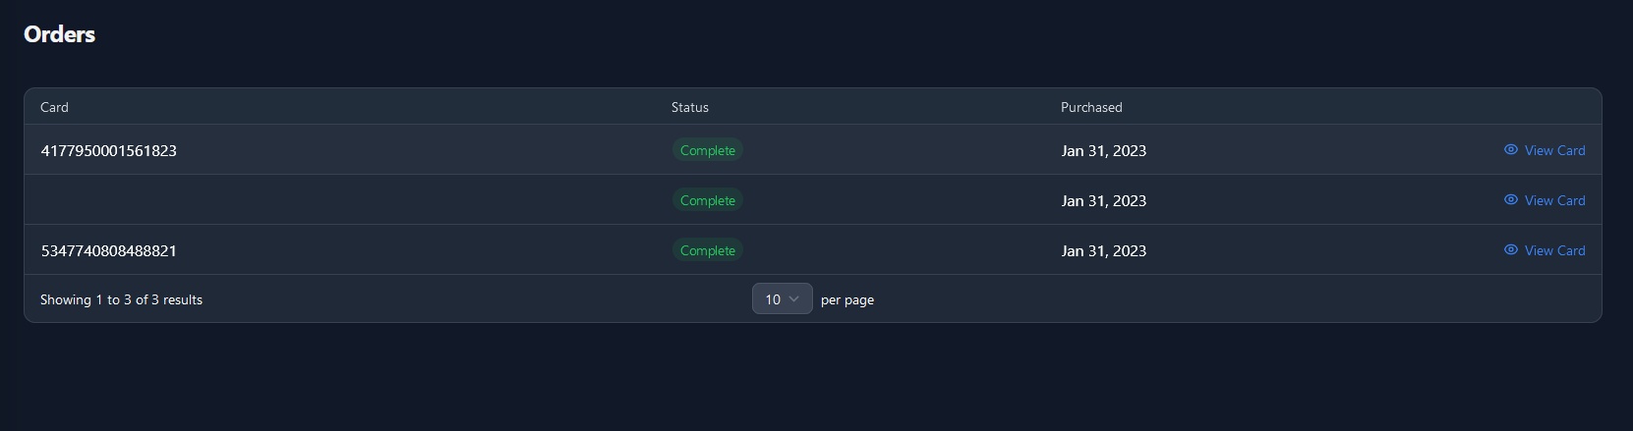This screenshot has width=1633, height=431.
Task: Click the Complete badge in the blank-card row
Action: [708, 200]
